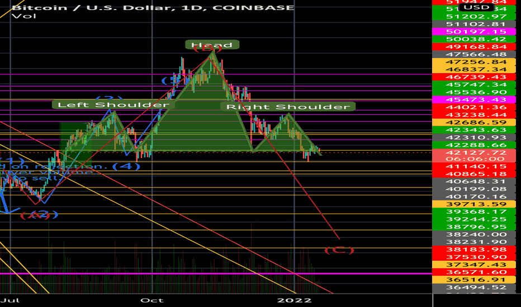Select the magenta 50197.15 price label
The image size is (521, 307).
474,31
